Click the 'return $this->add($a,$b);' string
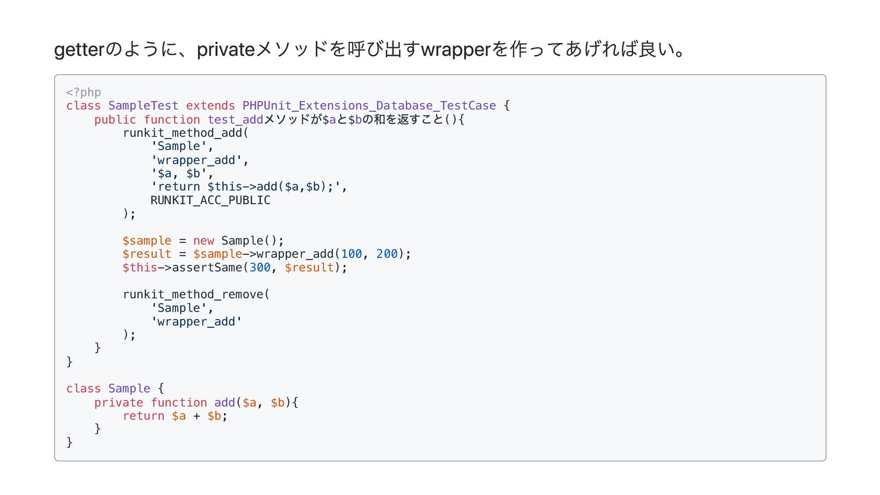 coord(246,187)
